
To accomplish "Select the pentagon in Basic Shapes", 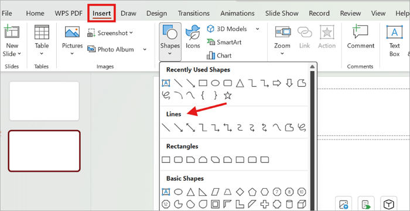I will click(x=252, y=192).
